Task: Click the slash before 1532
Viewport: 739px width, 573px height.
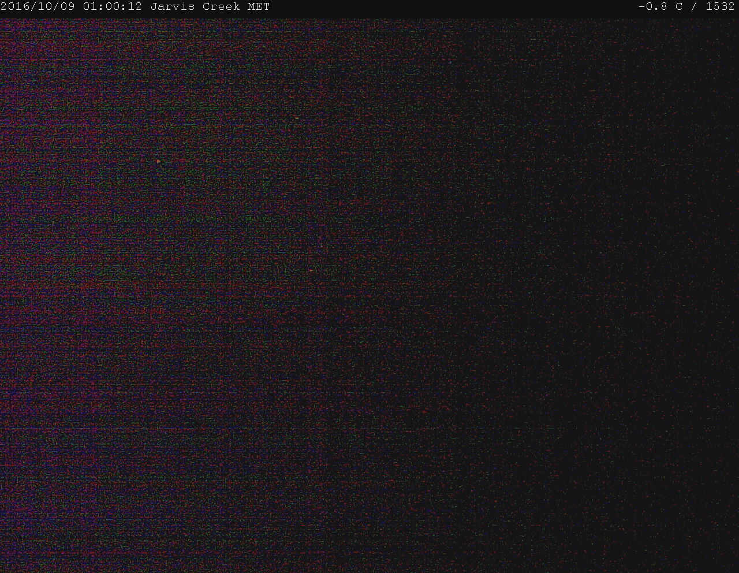Action: pyautogui.click(x=693, y=7)
